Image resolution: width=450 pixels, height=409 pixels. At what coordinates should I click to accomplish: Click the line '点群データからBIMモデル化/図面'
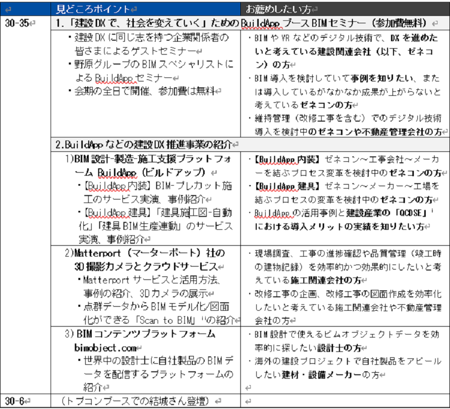pos(156,306)
